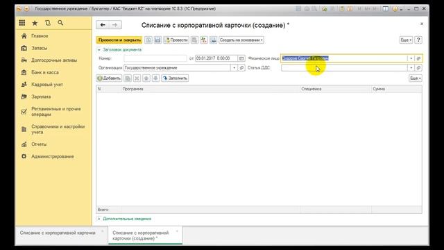Click the copy row icon
The width and height of the screenshot is (444, 250).
(128, 78)
